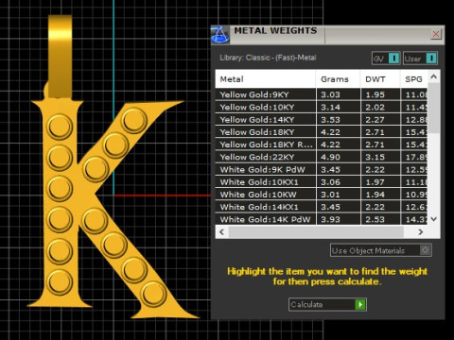The image size is (454, 340).
Task: Click the 3.14 grams value
Action: click(330, 107)
